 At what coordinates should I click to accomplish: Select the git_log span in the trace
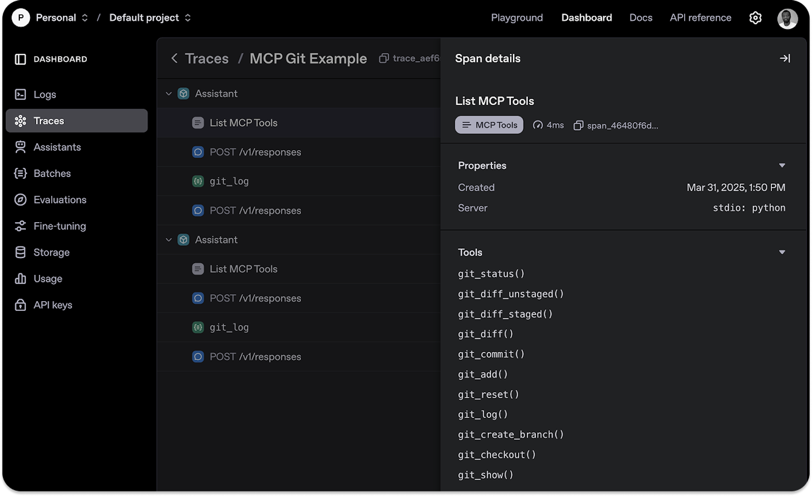pyautogui.click(x=229, y=181)
